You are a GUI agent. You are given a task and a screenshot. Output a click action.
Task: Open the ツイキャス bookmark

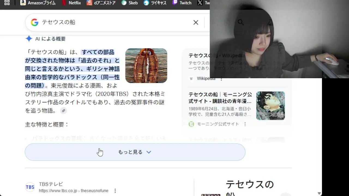pyautogui.click(x=155, y=3)
